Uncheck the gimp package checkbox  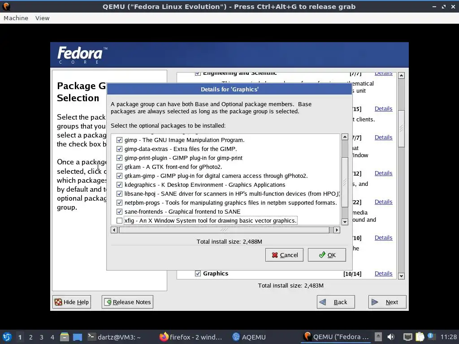[x=119, y=140]
